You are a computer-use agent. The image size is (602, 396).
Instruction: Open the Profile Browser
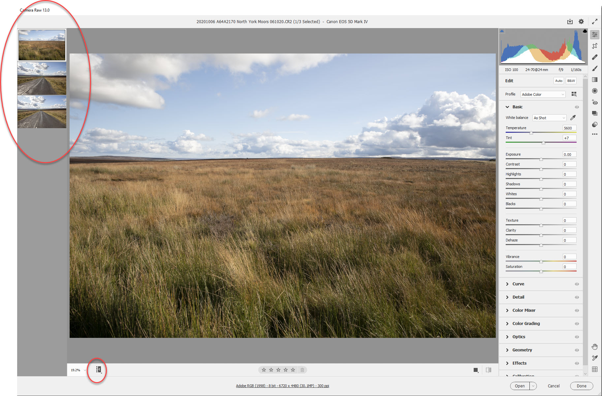click(574, 94)
